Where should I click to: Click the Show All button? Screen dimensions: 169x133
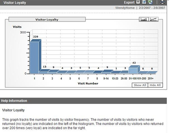click(140, 85)
